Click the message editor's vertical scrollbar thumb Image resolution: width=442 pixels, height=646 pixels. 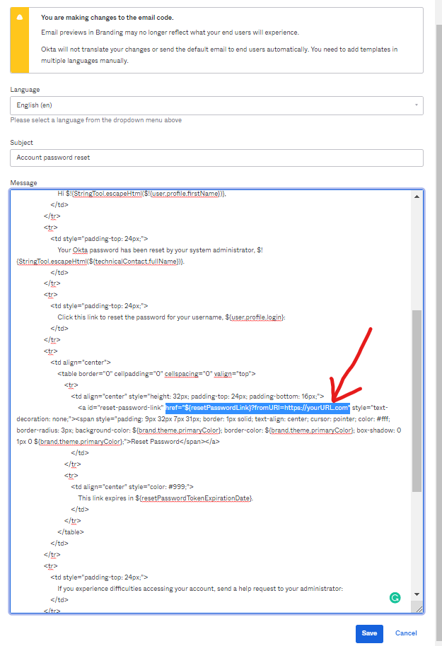[417, 399]
